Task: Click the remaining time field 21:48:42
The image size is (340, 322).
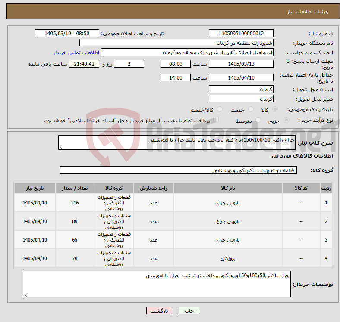Action: point(84,64)
